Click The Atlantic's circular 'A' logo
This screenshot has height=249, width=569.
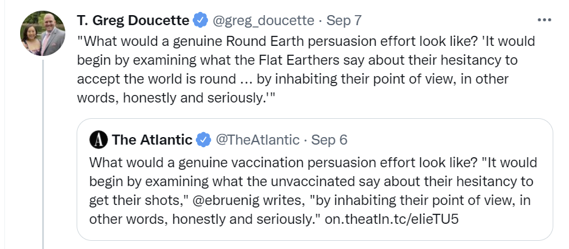click(x=99, y=140)
